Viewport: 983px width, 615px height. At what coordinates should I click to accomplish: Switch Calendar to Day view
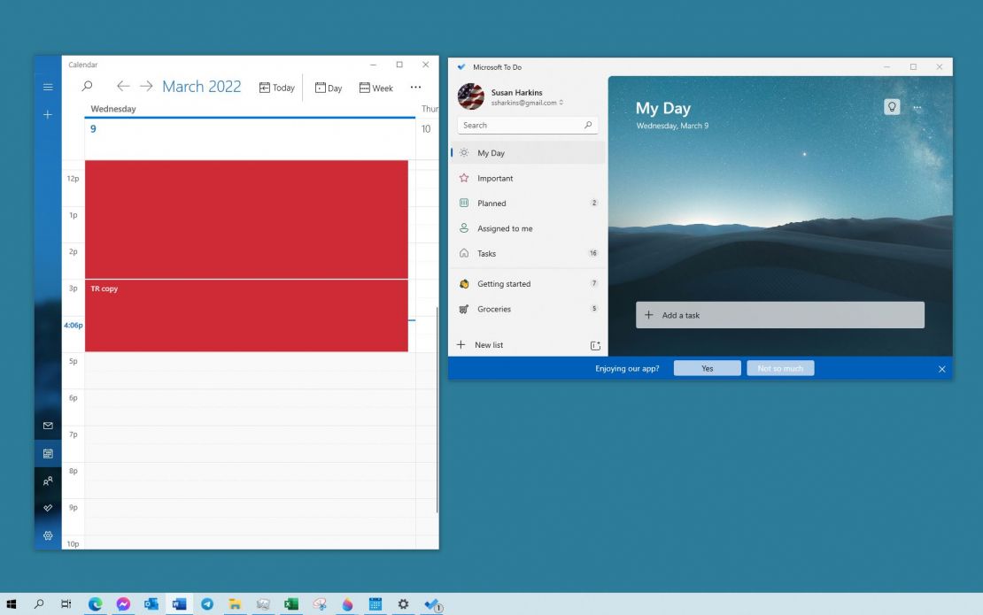coord(328,88)
